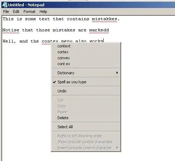Image resolution: width=175 pixels, height=161 pixels.
Task: Open the Edit menu
Action: tap(16, 11)
